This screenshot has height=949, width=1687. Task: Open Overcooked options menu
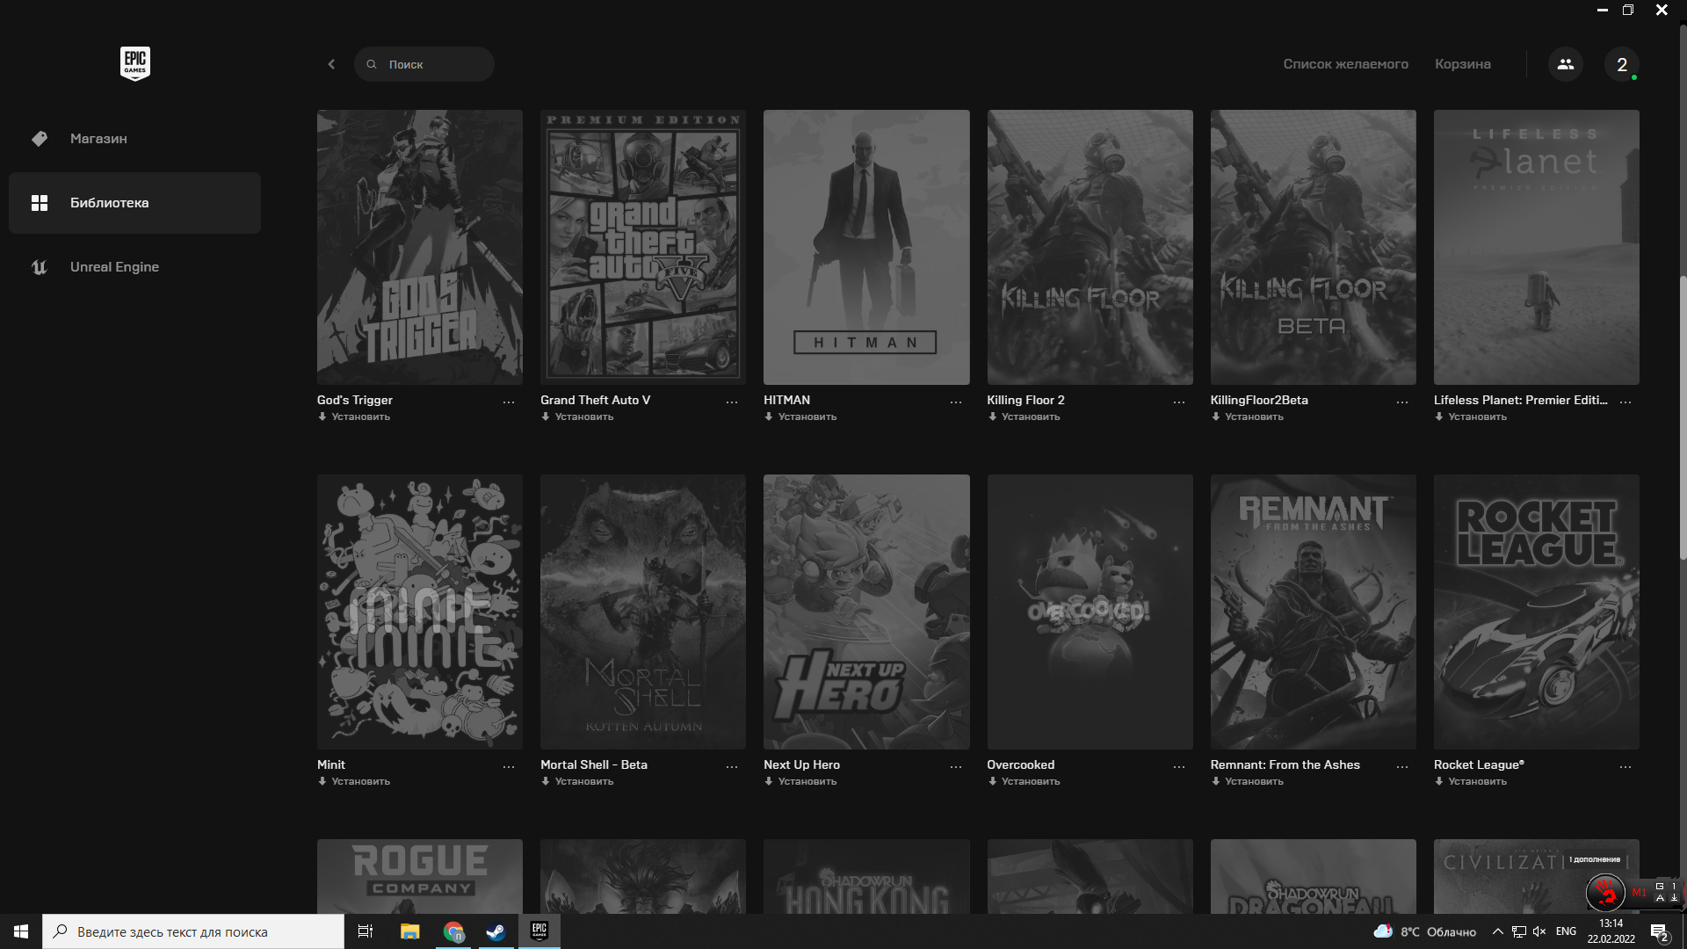click(x=1179, y=767)
